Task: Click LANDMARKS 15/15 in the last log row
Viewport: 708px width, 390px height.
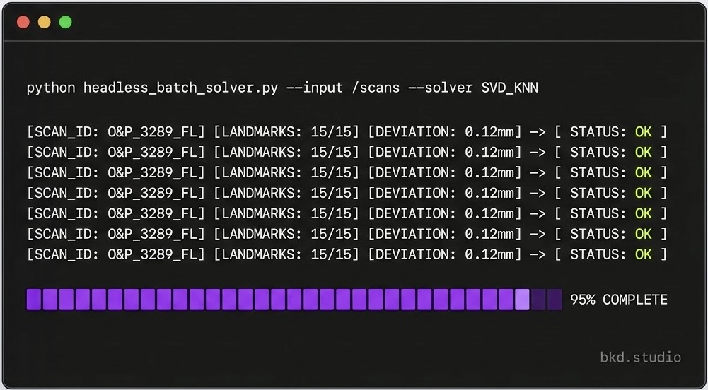Action: click(286, 254)
